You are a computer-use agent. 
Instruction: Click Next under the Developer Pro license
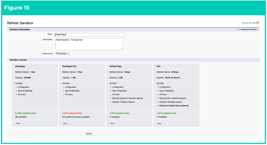65,123
